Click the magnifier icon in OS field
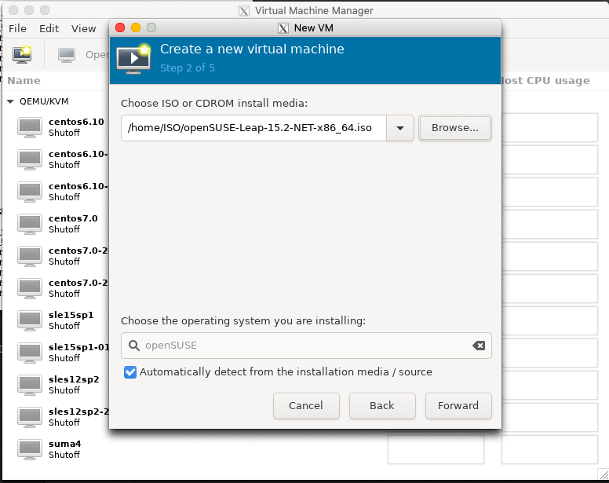This screenshot has width=609, height=483. [x=134, y=346]
